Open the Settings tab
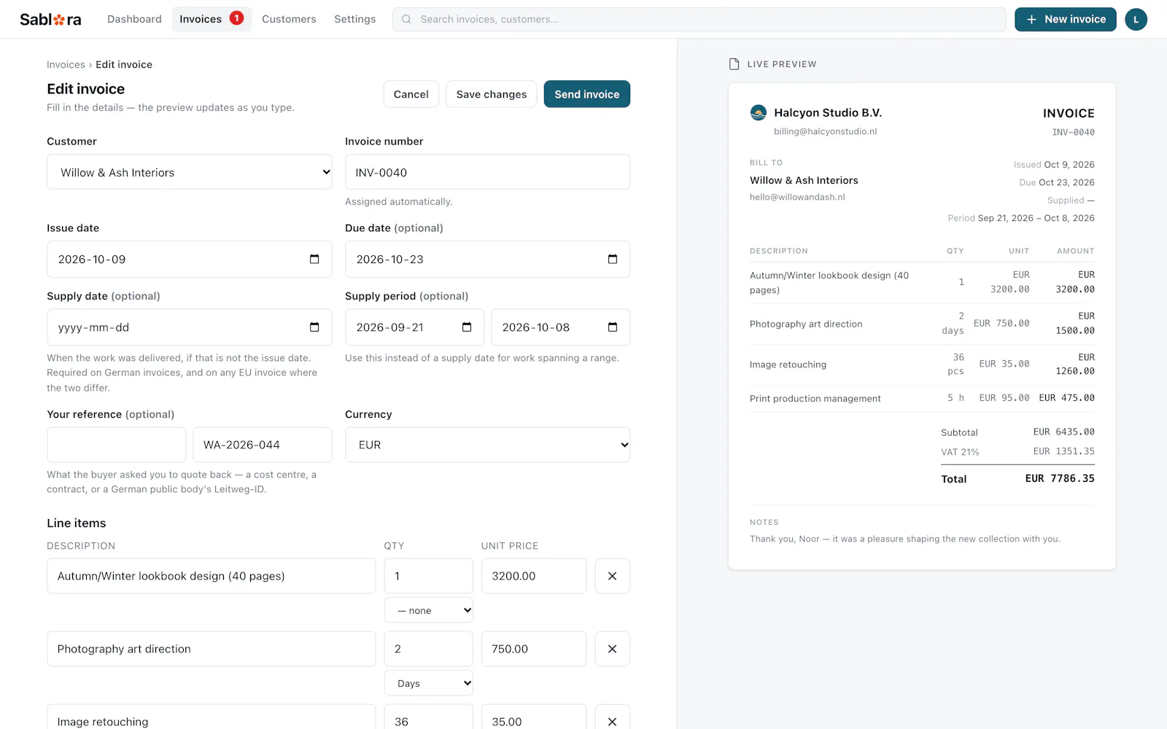 (x=355, y=19)
